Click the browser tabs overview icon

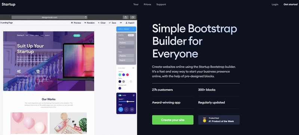coord(133,17)
